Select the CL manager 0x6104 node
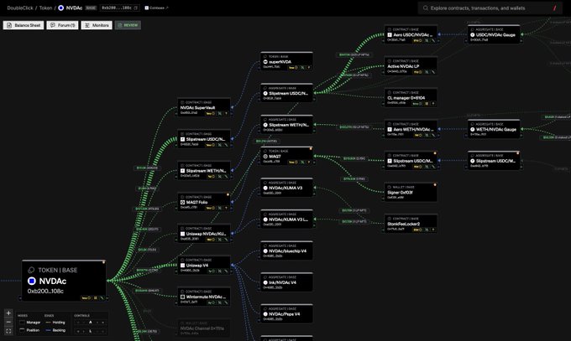 coord(411,98)
